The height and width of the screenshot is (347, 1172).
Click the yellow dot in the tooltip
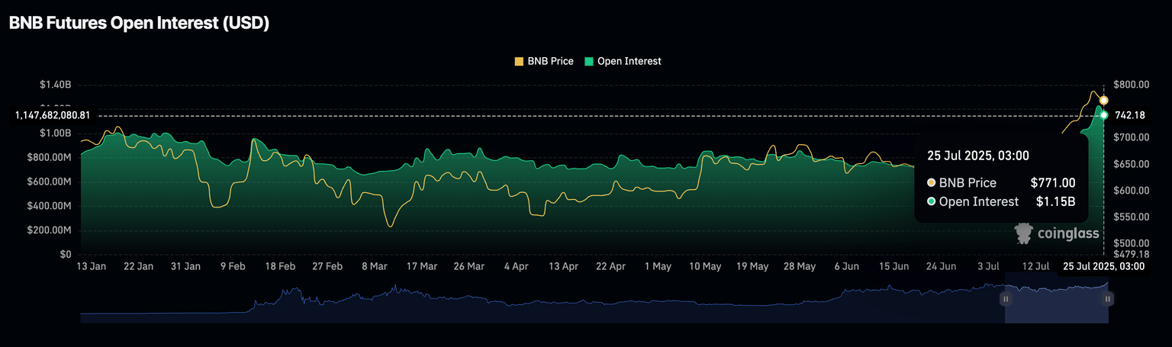[x=931, y=183]
